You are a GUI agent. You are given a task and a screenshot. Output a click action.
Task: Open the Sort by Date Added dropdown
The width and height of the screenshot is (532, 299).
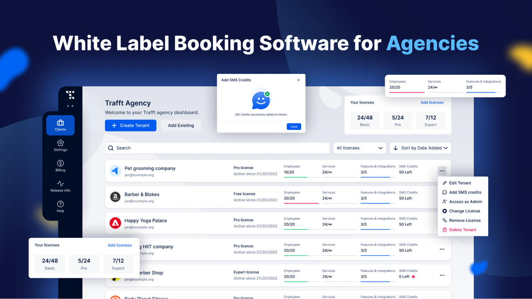click(420, 148)
